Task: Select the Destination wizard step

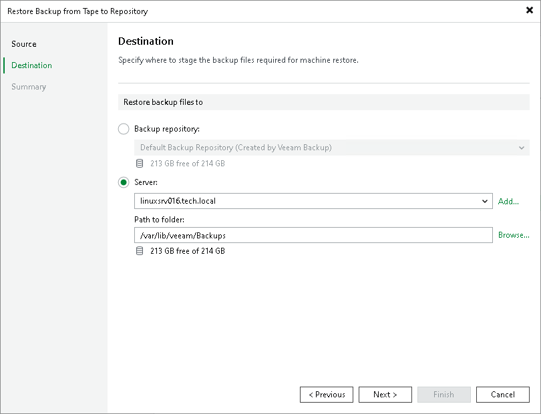Action: click(31, 65)
